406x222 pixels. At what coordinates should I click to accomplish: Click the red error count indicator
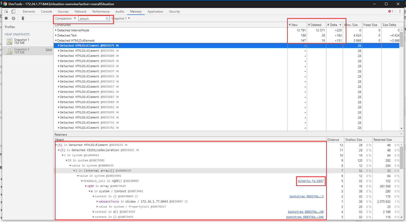click(x=391, y=11)
